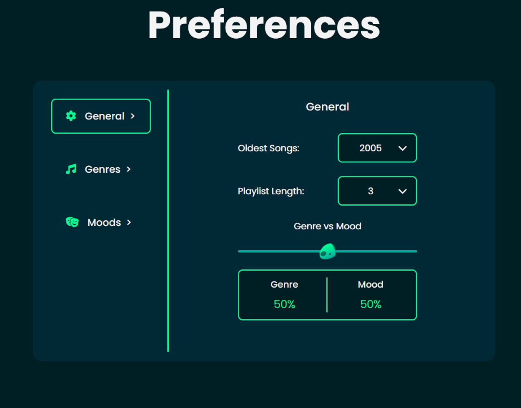Click the chevron arrow next to Genres
The image size is (521, 408).
(128, 169)
